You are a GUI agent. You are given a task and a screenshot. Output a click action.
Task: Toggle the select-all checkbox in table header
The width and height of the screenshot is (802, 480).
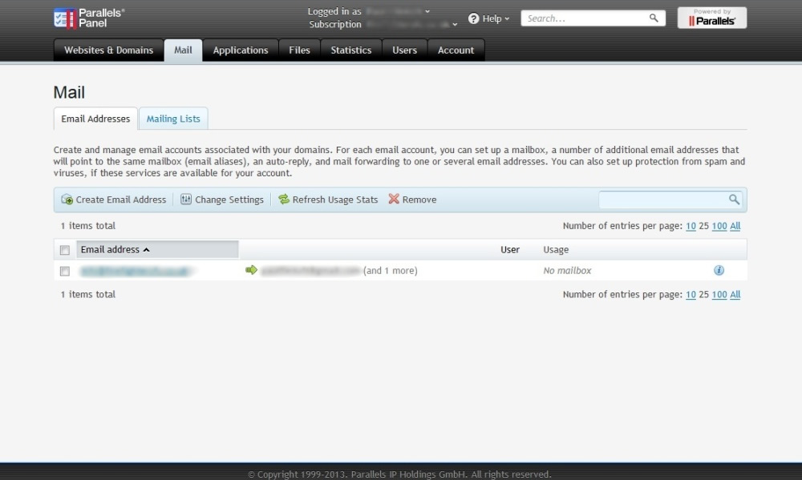tap(64, 250)
